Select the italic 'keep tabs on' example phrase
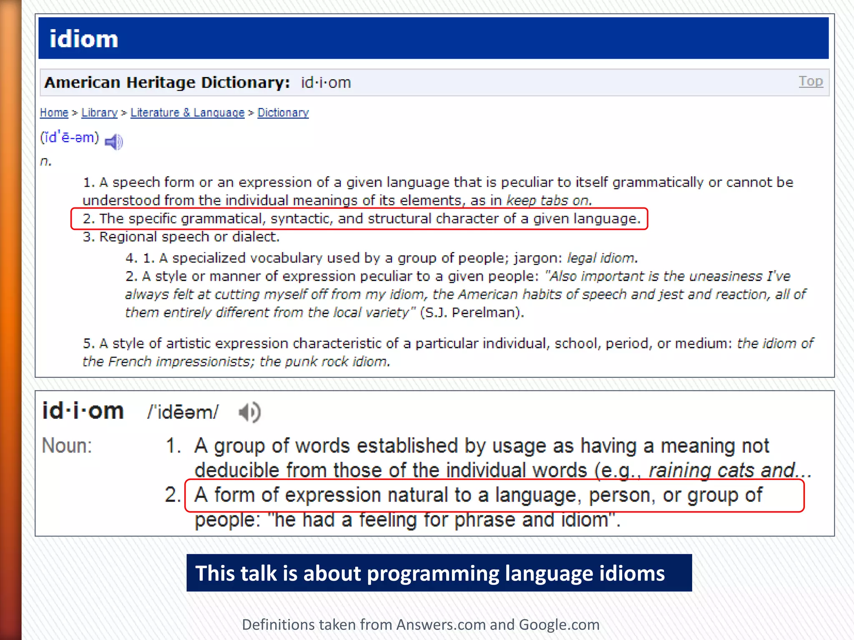The width and height of the screenshot is (854, 640). tap(548, 200)
